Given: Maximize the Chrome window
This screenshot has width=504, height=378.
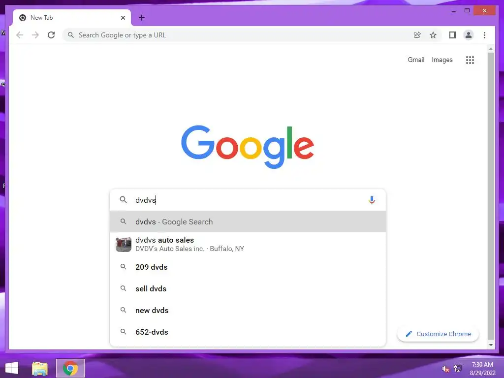Looking at the screenshot, I should pyautogui.click(x=467, y=11).
